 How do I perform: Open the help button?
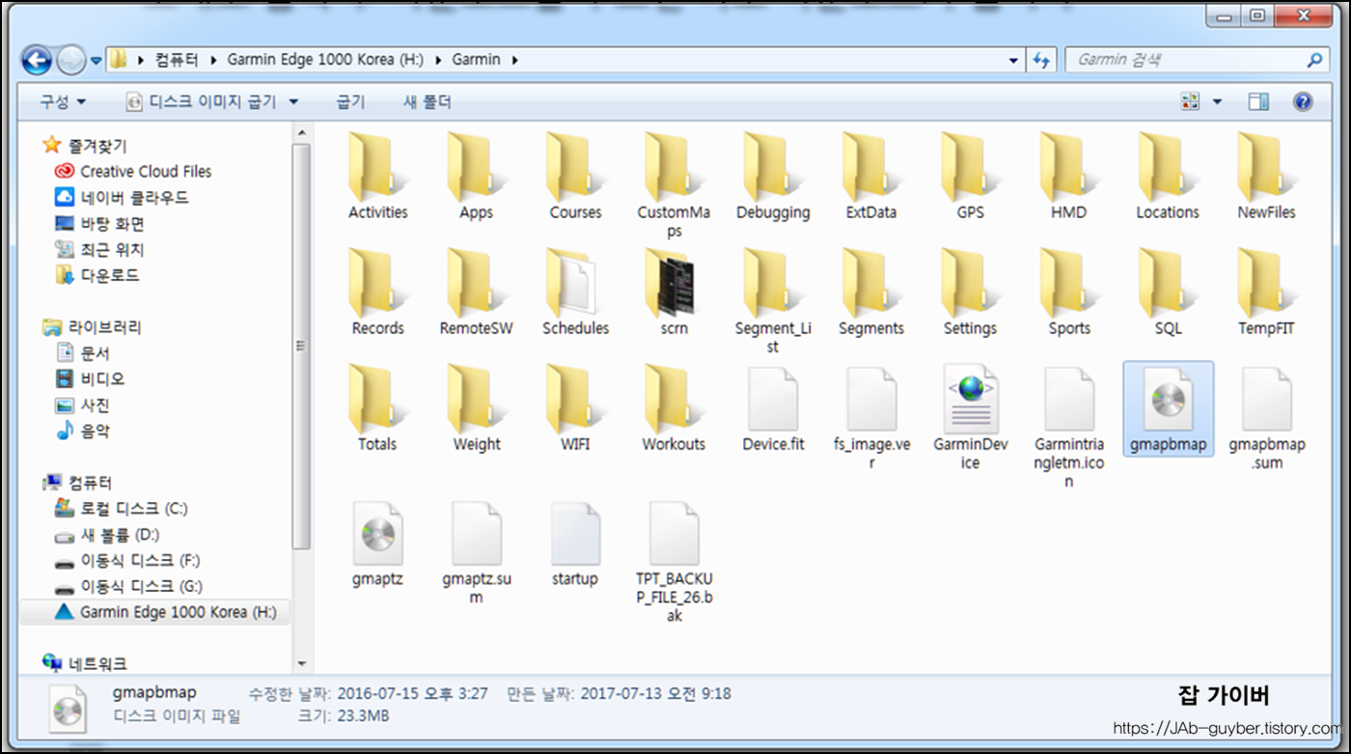(1303, 101)
